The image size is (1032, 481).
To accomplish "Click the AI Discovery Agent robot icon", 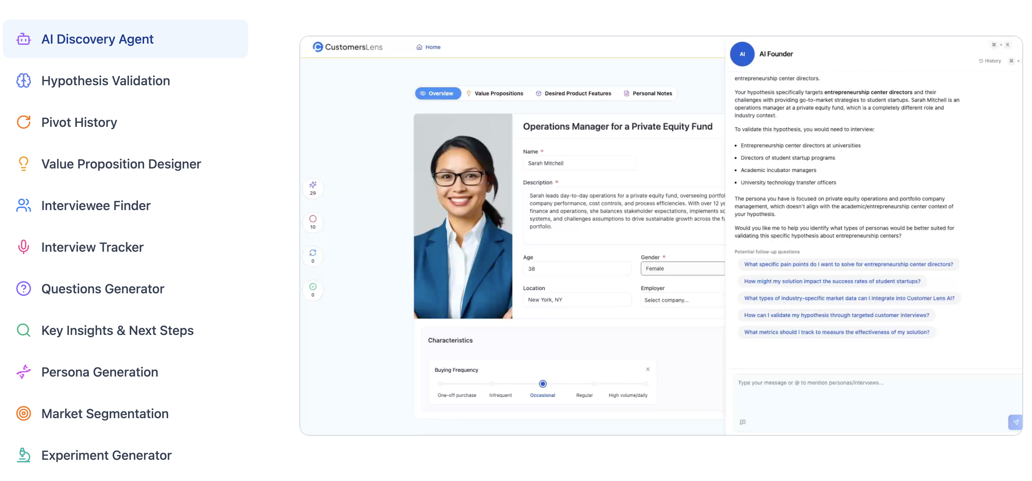I will [x=23, y=39].
